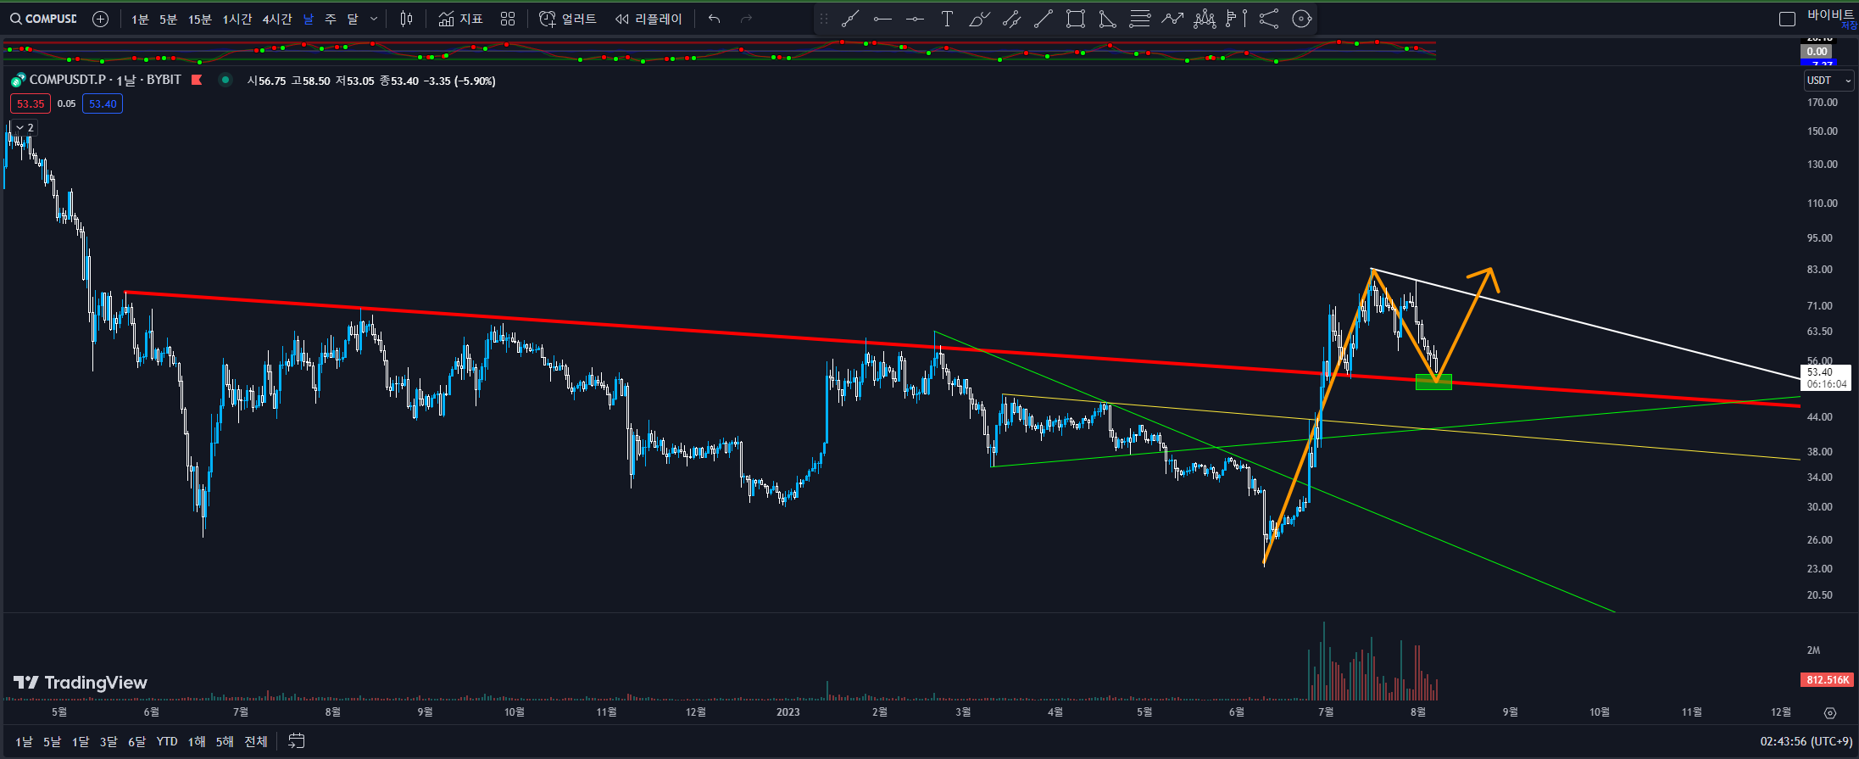This screenshot has width=1859, height=759.
Task: Click the 02:43:56 (UTC+9) timezone clock
Action: tap(1806, 741)
